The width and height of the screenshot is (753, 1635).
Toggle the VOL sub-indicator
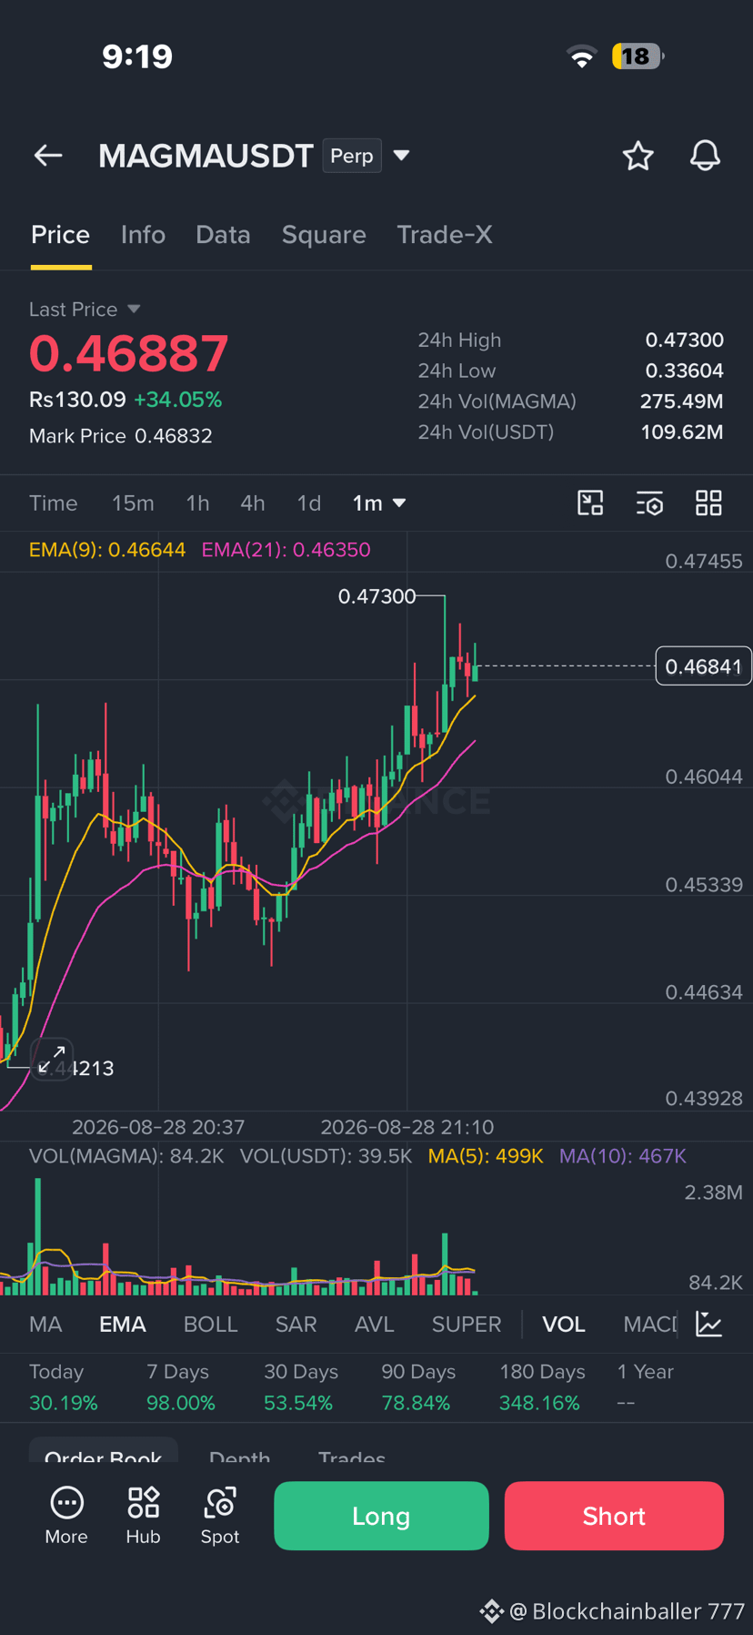click(x=564, y=1325)
